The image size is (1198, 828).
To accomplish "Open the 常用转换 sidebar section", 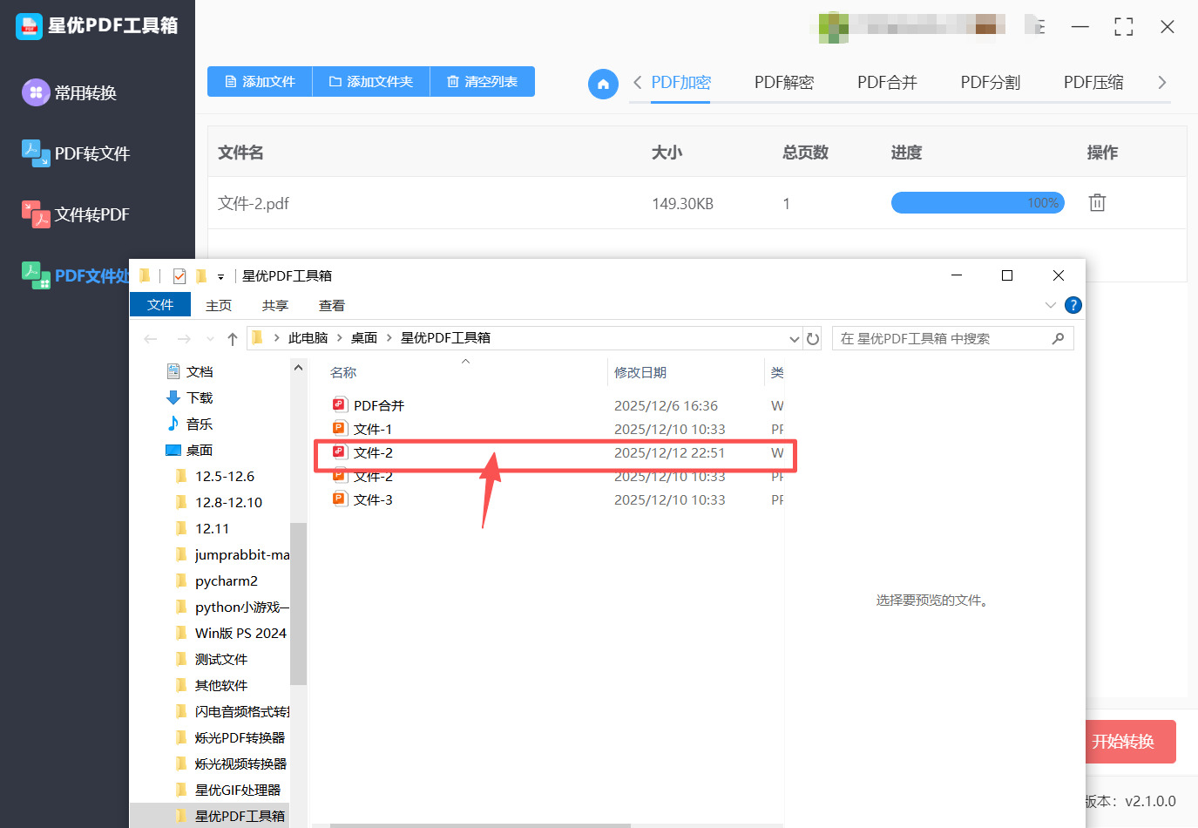I will [70, 92].
